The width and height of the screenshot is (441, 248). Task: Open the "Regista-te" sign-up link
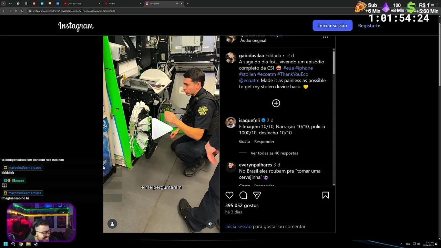(369, 25)
